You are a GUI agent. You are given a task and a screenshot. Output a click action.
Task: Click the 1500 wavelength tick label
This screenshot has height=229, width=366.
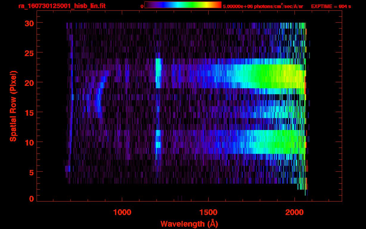click(x=208, y=212)
